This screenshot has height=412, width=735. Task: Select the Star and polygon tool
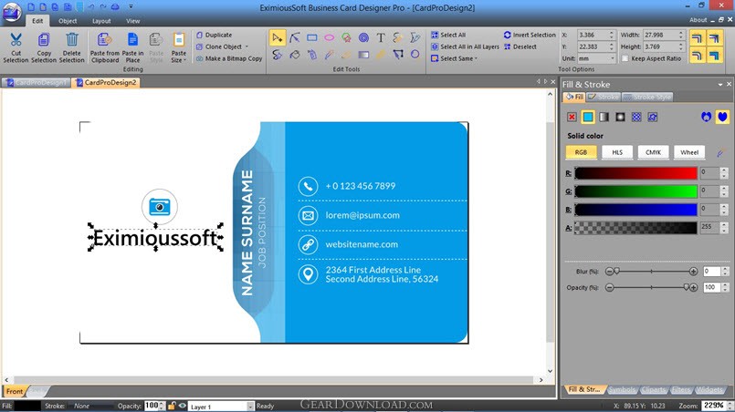(x=346, y=38)
